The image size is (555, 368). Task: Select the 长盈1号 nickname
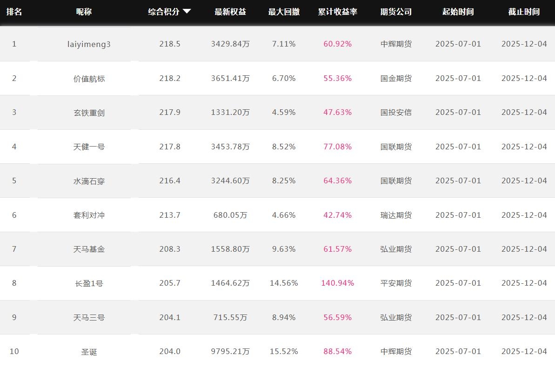click(x=89, y=283)
